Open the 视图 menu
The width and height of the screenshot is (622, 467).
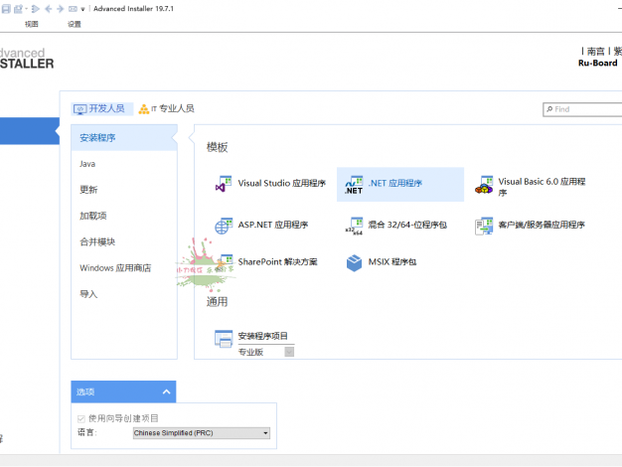[x=32, y=24]
